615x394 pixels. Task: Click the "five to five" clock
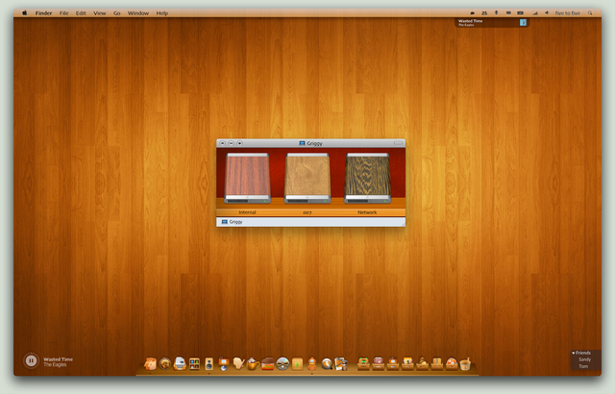[x=567, y=12]
